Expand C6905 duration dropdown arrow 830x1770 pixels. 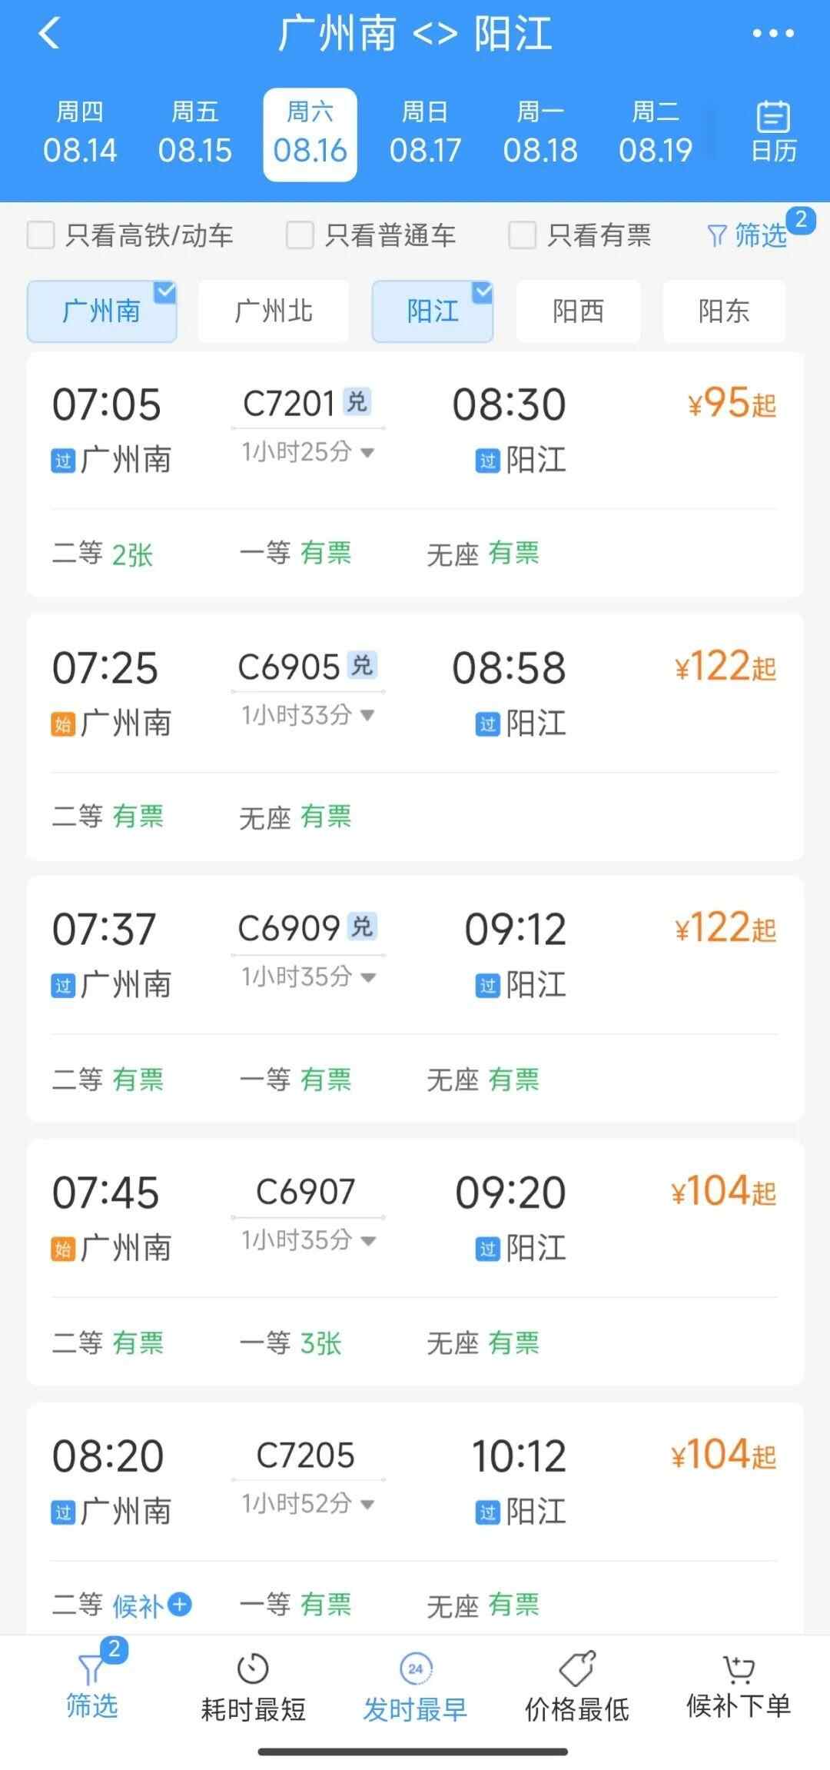click(x=367, y=715)
